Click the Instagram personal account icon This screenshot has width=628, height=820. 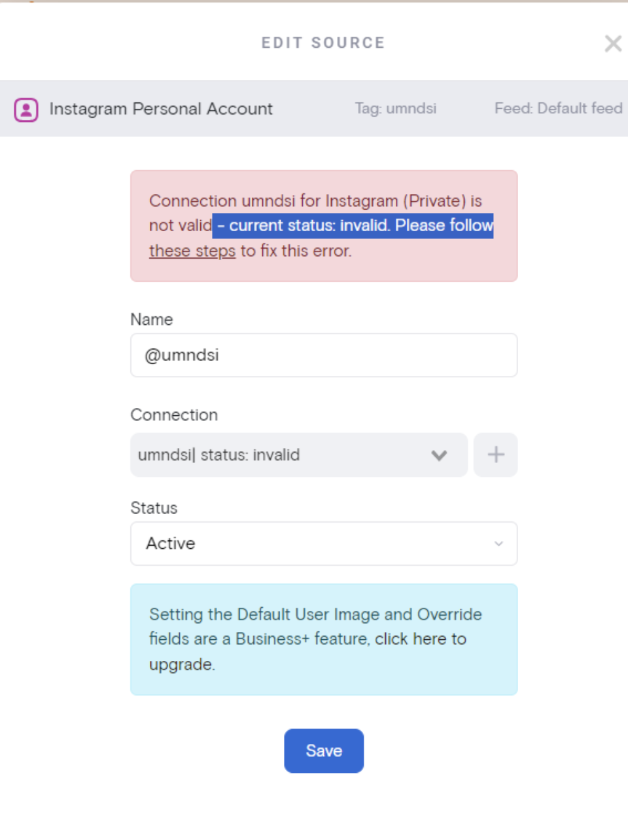tap(26, 109)
